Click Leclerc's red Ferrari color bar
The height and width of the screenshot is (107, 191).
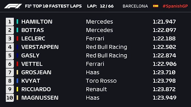click(x=18, y=39)
